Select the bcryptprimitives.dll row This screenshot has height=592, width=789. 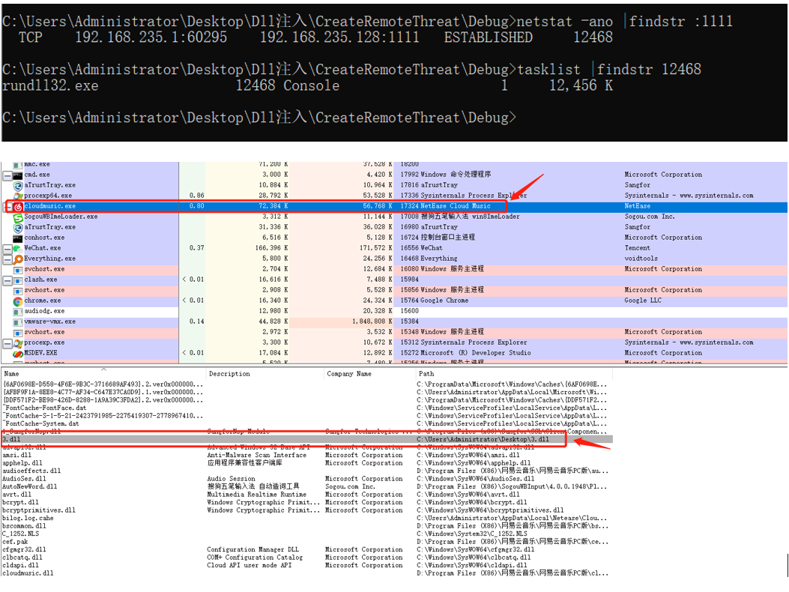tap(306, 510)
